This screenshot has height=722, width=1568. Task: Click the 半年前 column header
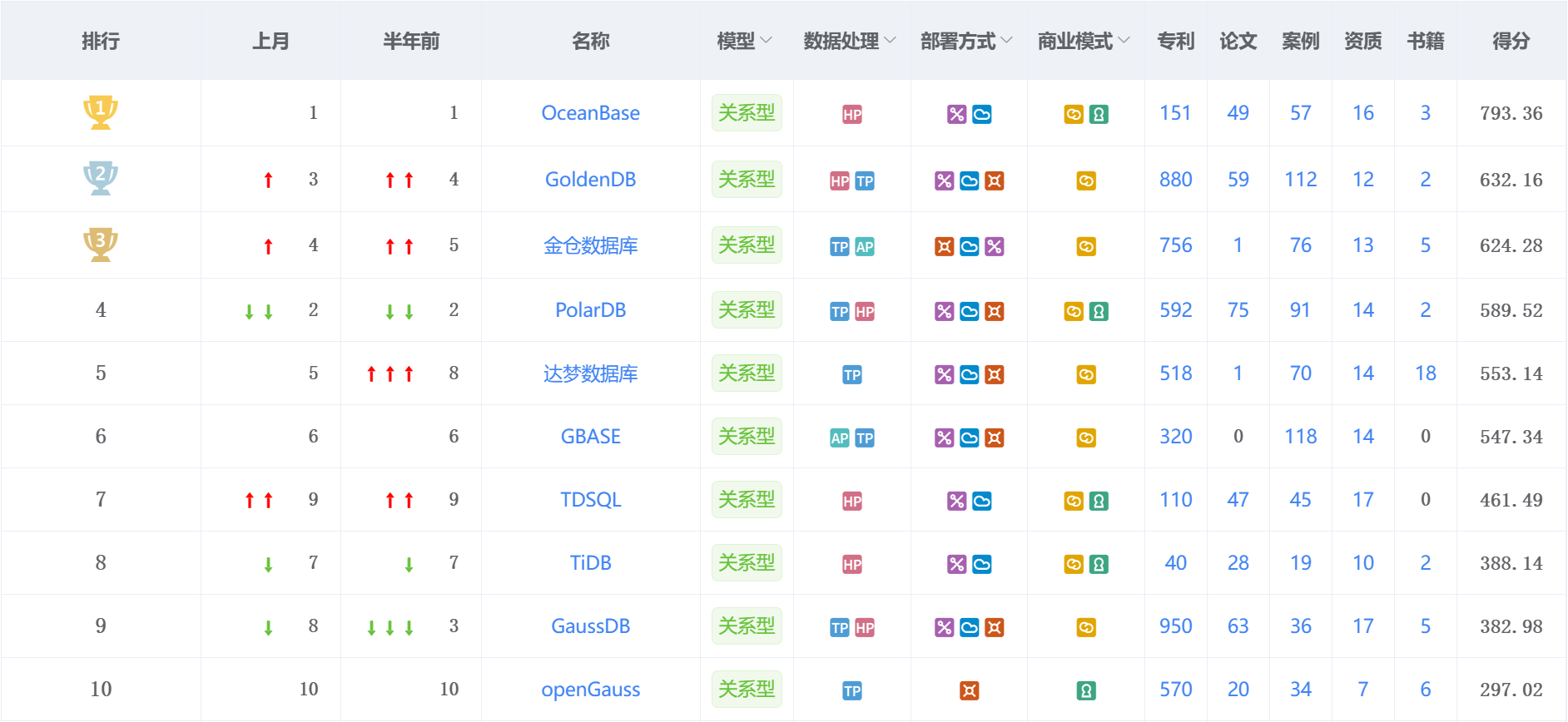coord(411,41)
